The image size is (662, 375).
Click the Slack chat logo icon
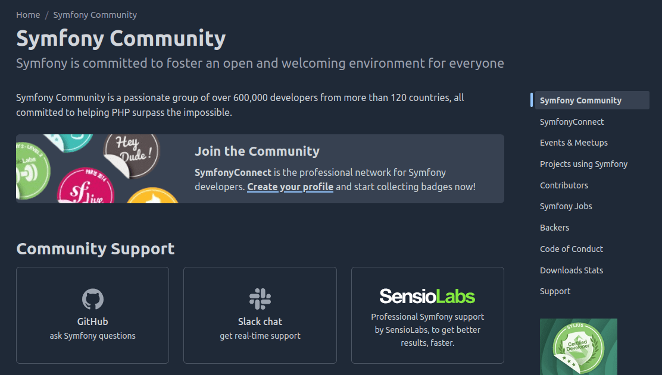[x=260, y=299]
